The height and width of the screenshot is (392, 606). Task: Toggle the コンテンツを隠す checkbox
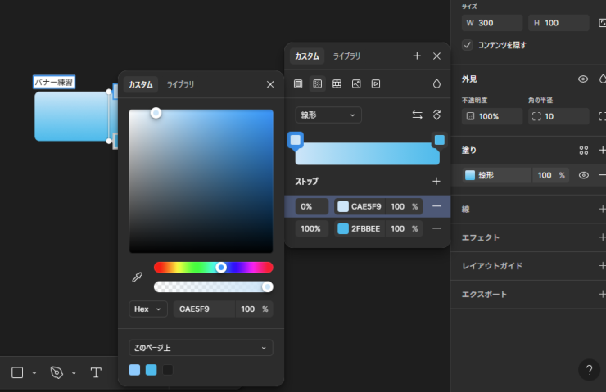click(x=468, y=45)
